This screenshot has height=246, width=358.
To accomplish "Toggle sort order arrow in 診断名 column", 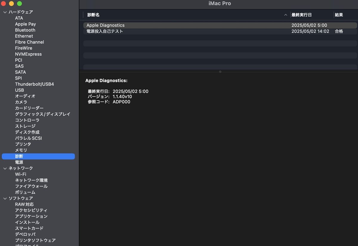I will [286, 15].
